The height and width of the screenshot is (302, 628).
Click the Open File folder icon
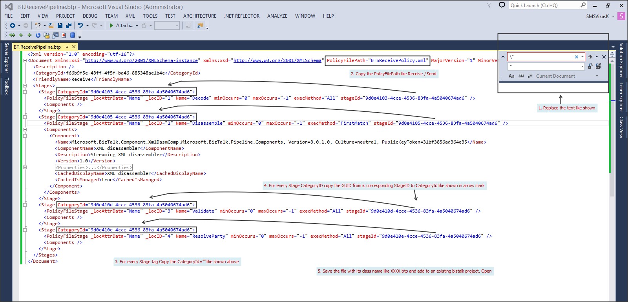tap(52, 25)
